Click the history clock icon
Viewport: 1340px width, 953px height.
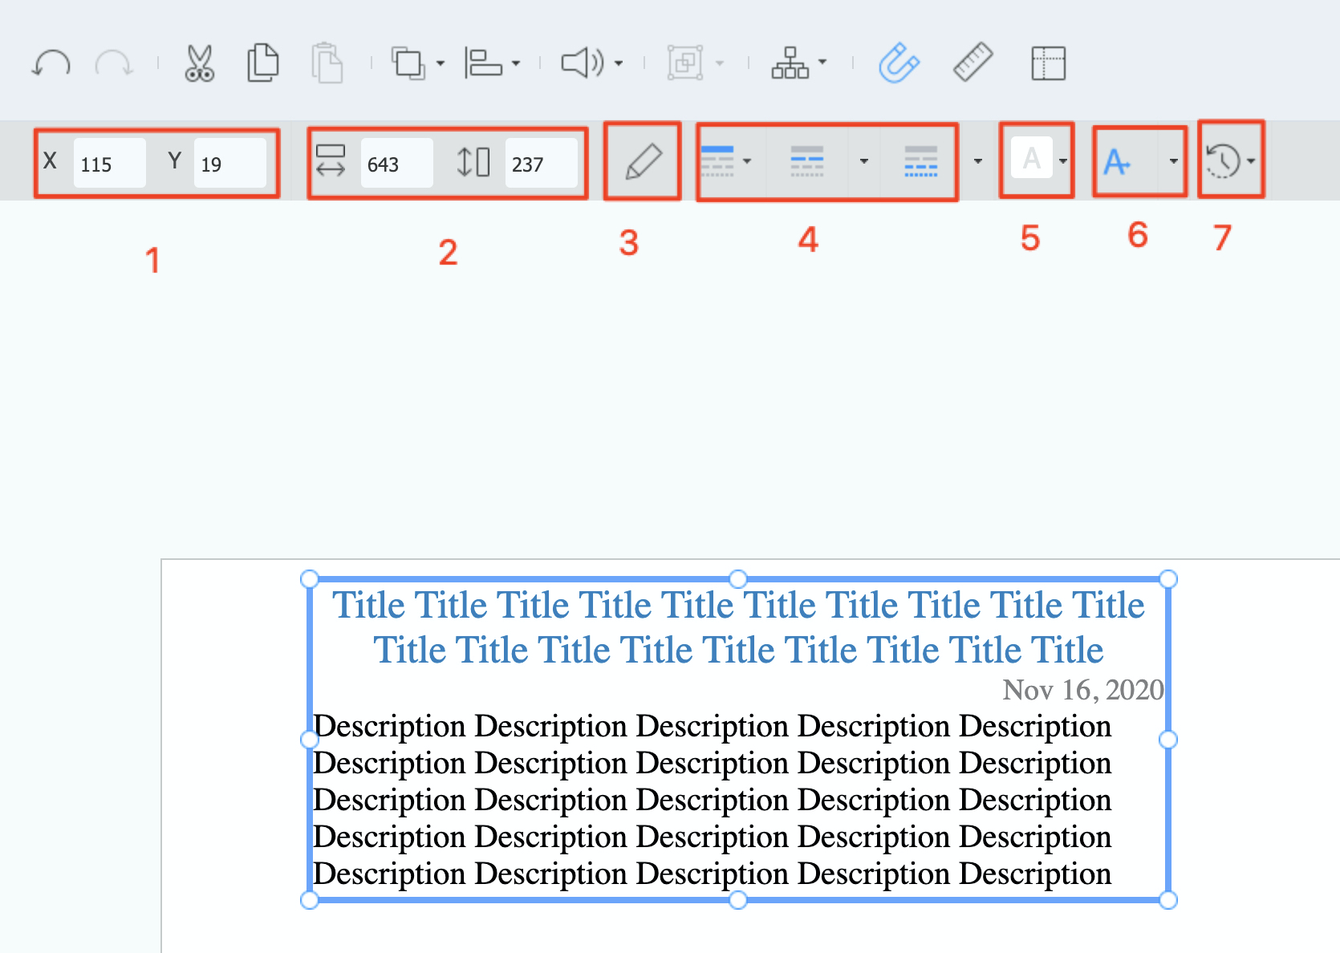(1223, 160)
